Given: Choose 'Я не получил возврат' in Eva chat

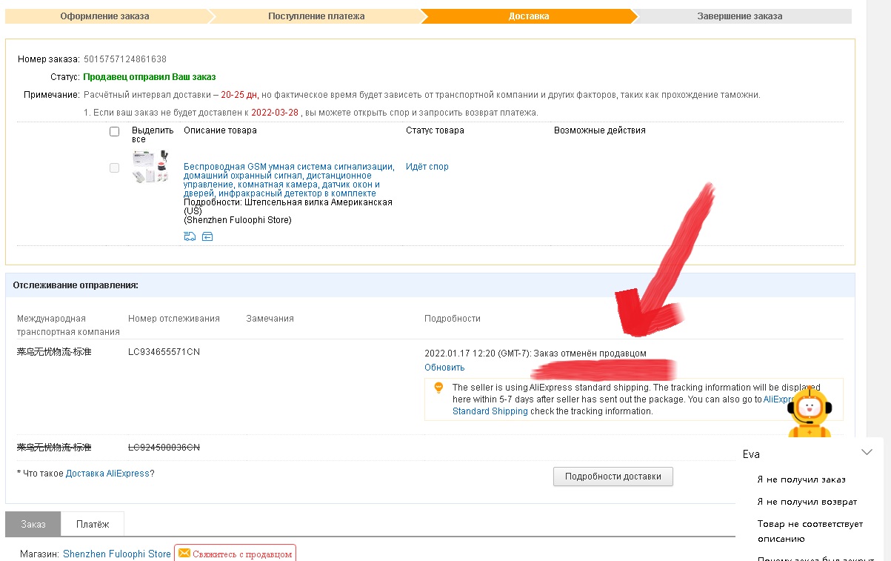Looking at the screenshot, I should click(x=807, y=502).
